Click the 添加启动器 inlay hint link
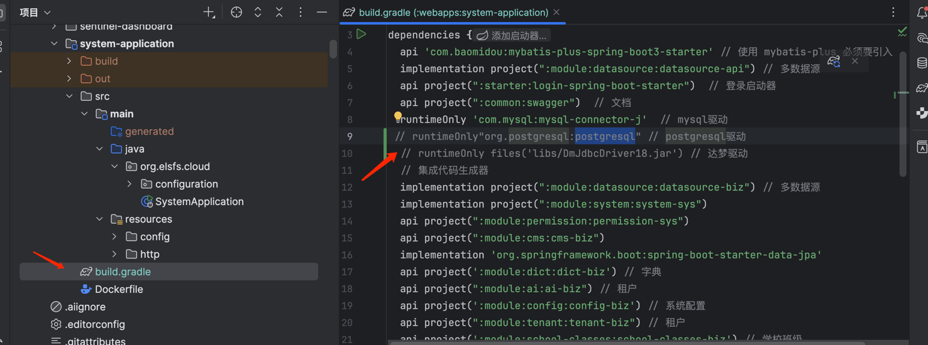Viewport: 928px width, 345px height. pyautogui.click(x=518, y=36)
